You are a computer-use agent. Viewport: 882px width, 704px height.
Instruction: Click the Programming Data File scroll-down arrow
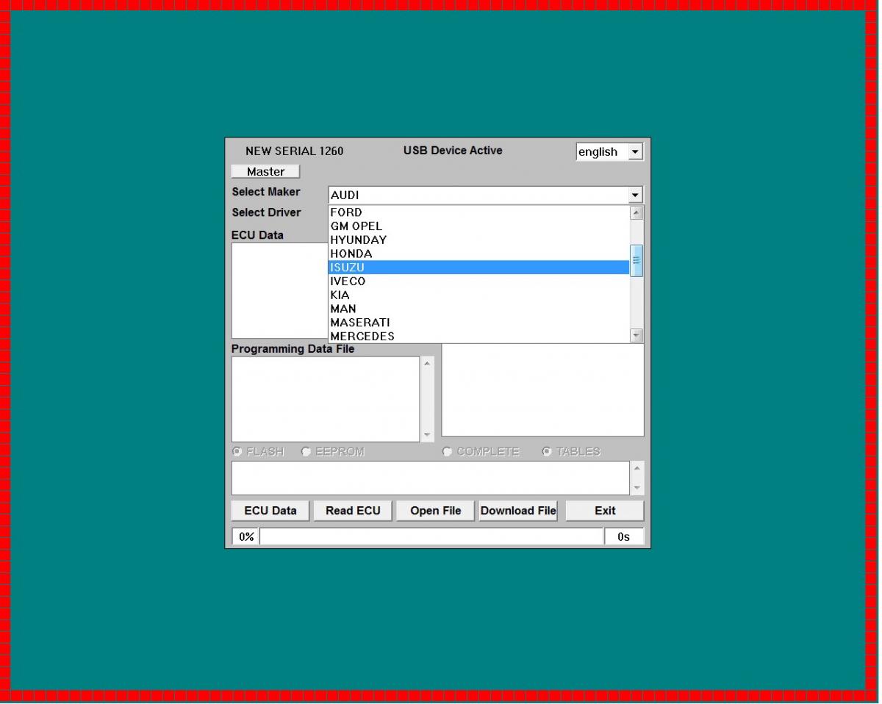click(x=428, y=435)
